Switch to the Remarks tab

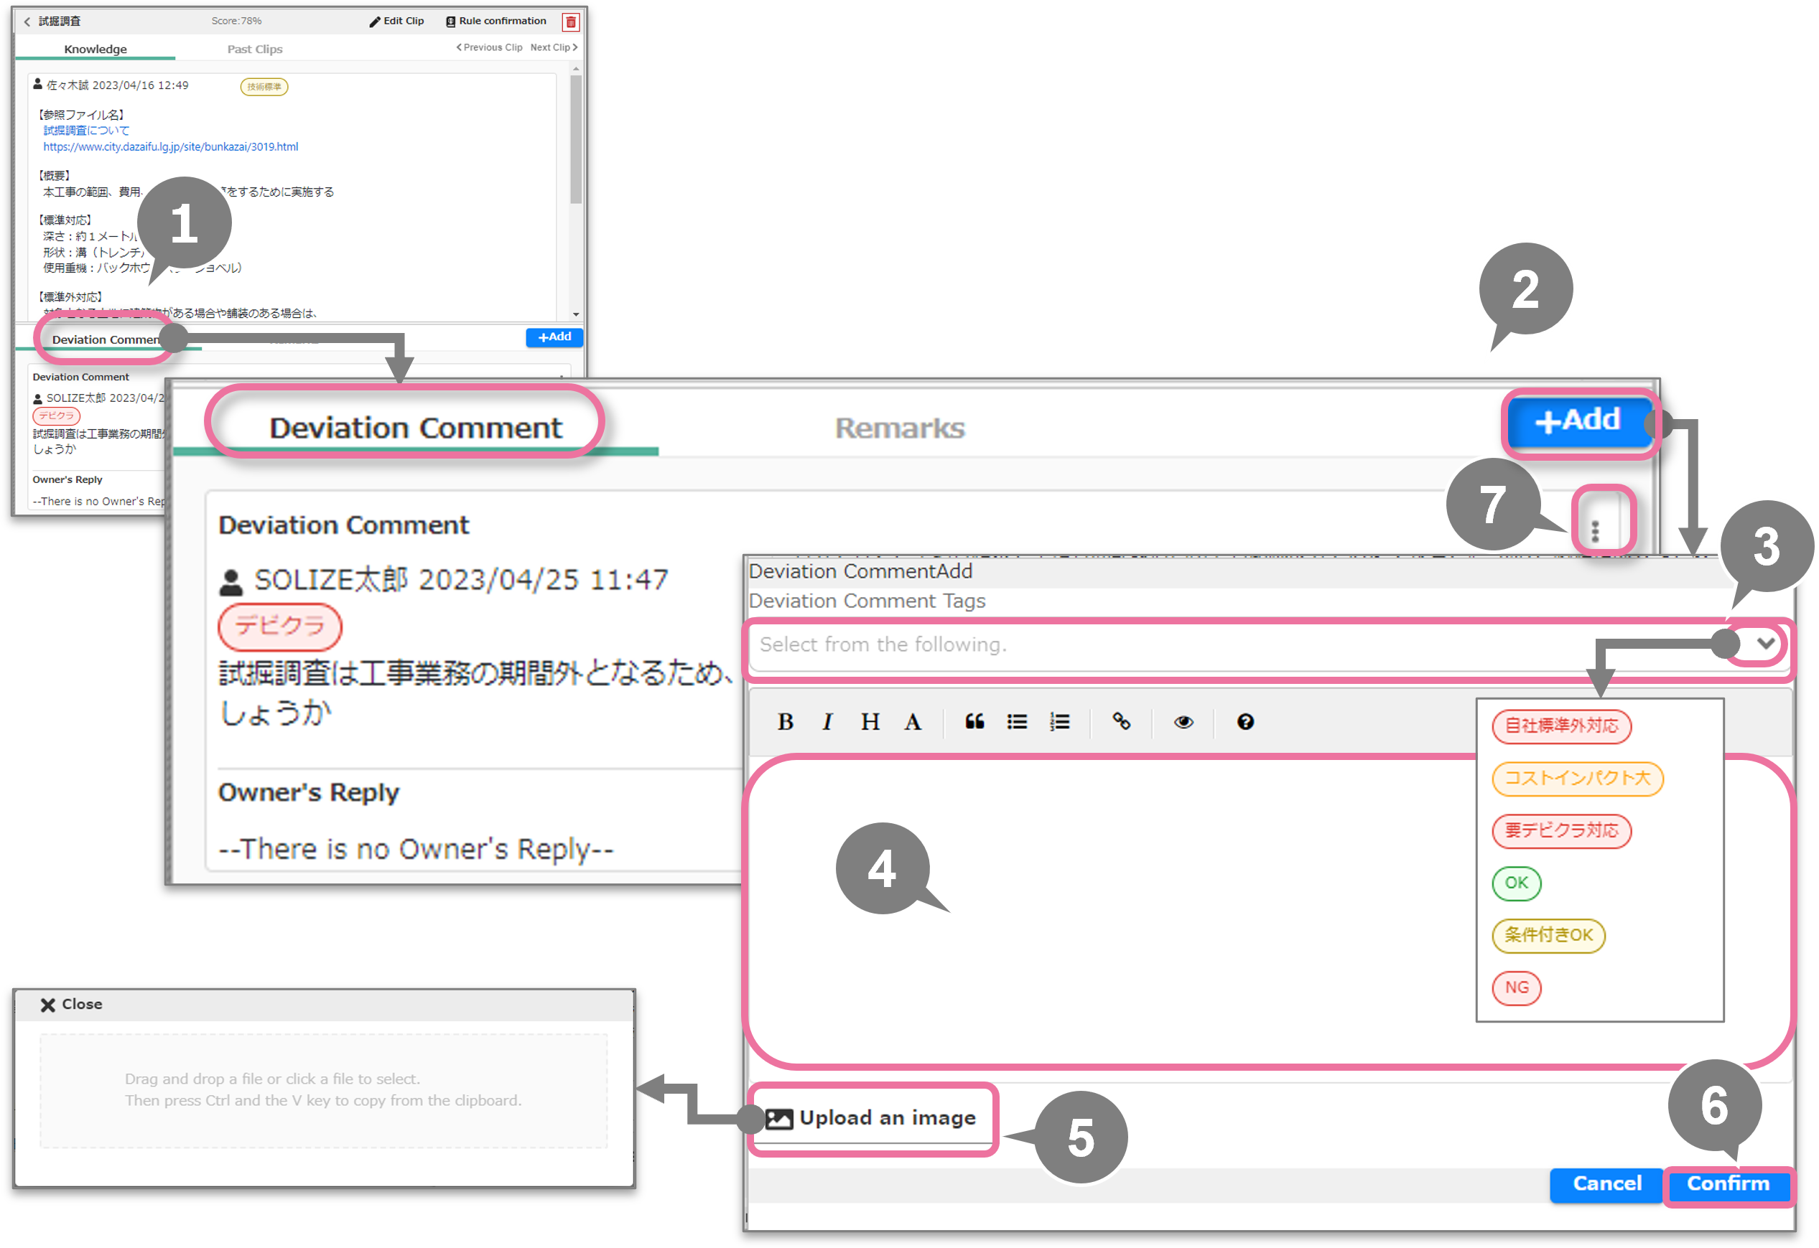tap(899, 428)
